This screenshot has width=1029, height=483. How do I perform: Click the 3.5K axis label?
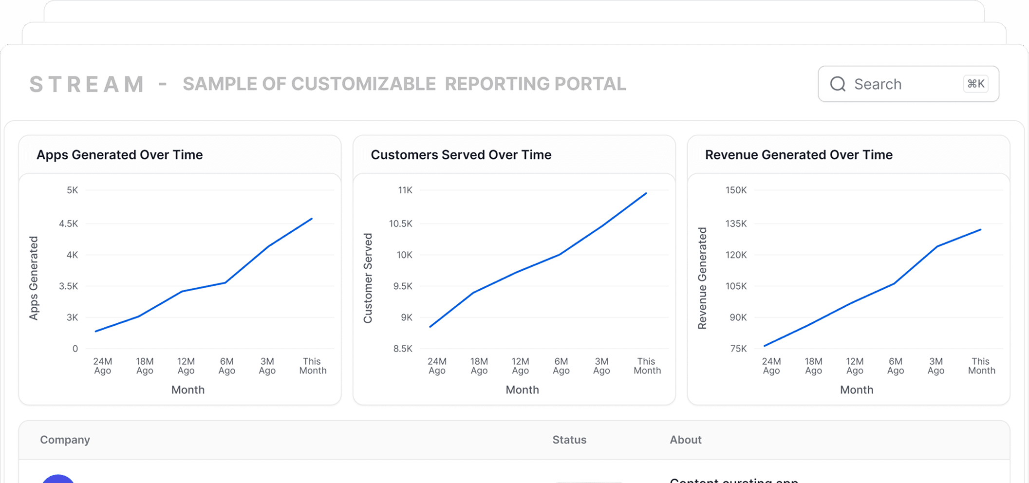68,286
